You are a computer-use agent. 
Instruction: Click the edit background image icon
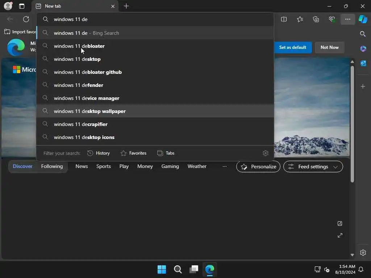pos(340,223)
